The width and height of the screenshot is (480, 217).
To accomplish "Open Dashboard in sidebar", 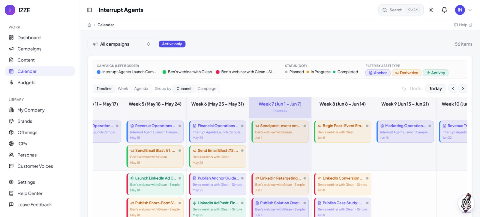I will pyautogui.click(x=40, y=37).
